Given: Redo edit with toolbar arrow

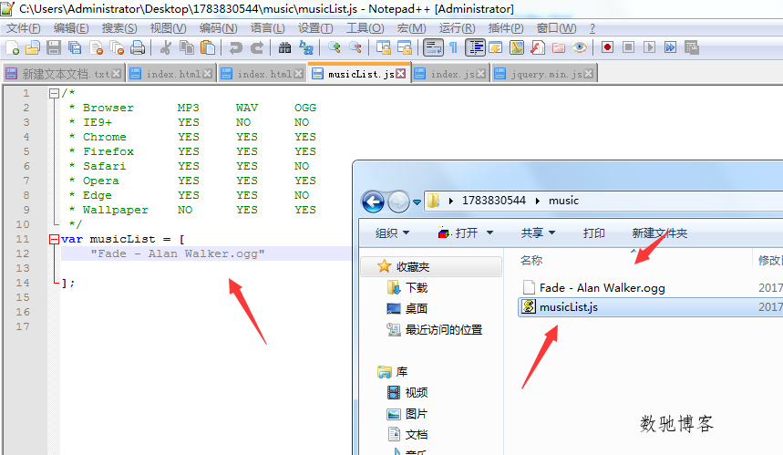Looking at the screenshot, I should pos(257,48).
